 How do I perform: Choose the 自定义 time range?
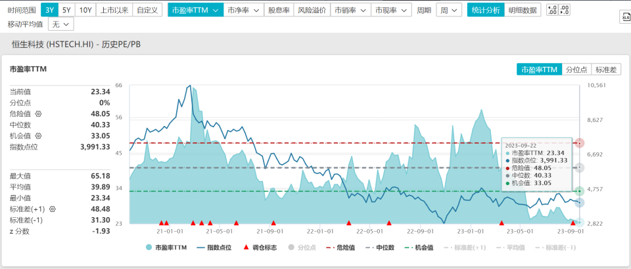tap(147, 10)
